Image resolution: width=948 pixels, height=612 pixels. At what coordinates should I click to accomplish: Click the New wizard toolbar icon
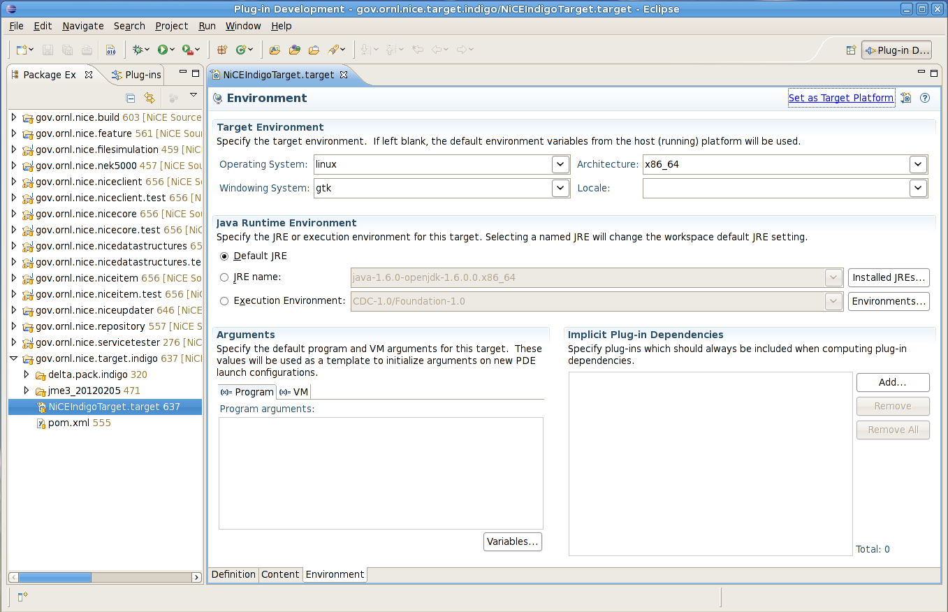(22, 50)
